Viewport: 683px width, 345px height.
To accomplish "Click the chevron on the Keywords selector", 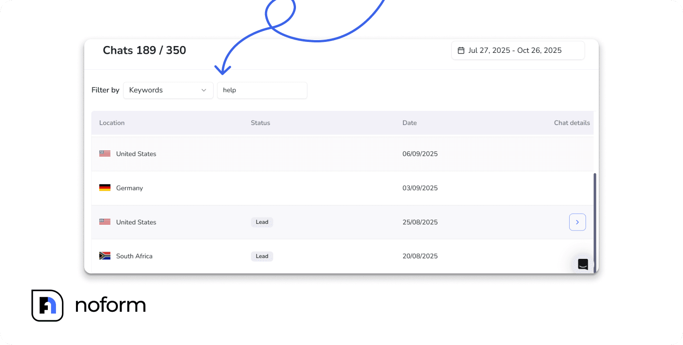I will [204, 90].
